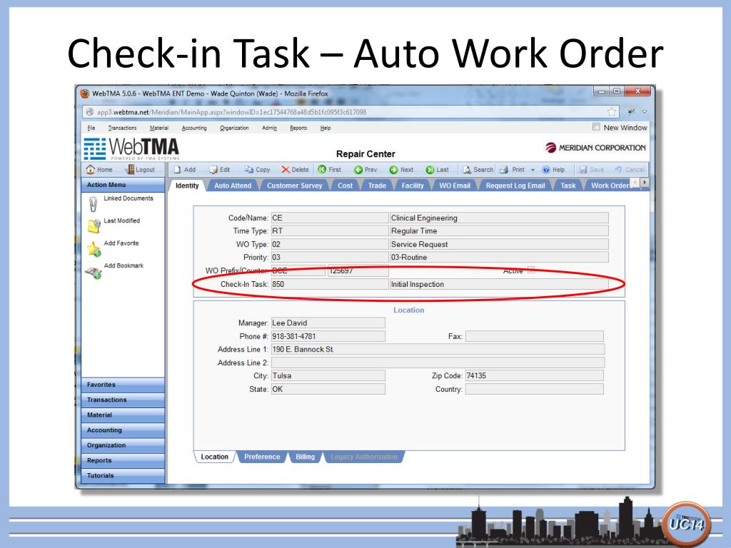Open Linked Documents paperclip icon
The width and height of the screenshot is (731, 548).
click(93, 203)
